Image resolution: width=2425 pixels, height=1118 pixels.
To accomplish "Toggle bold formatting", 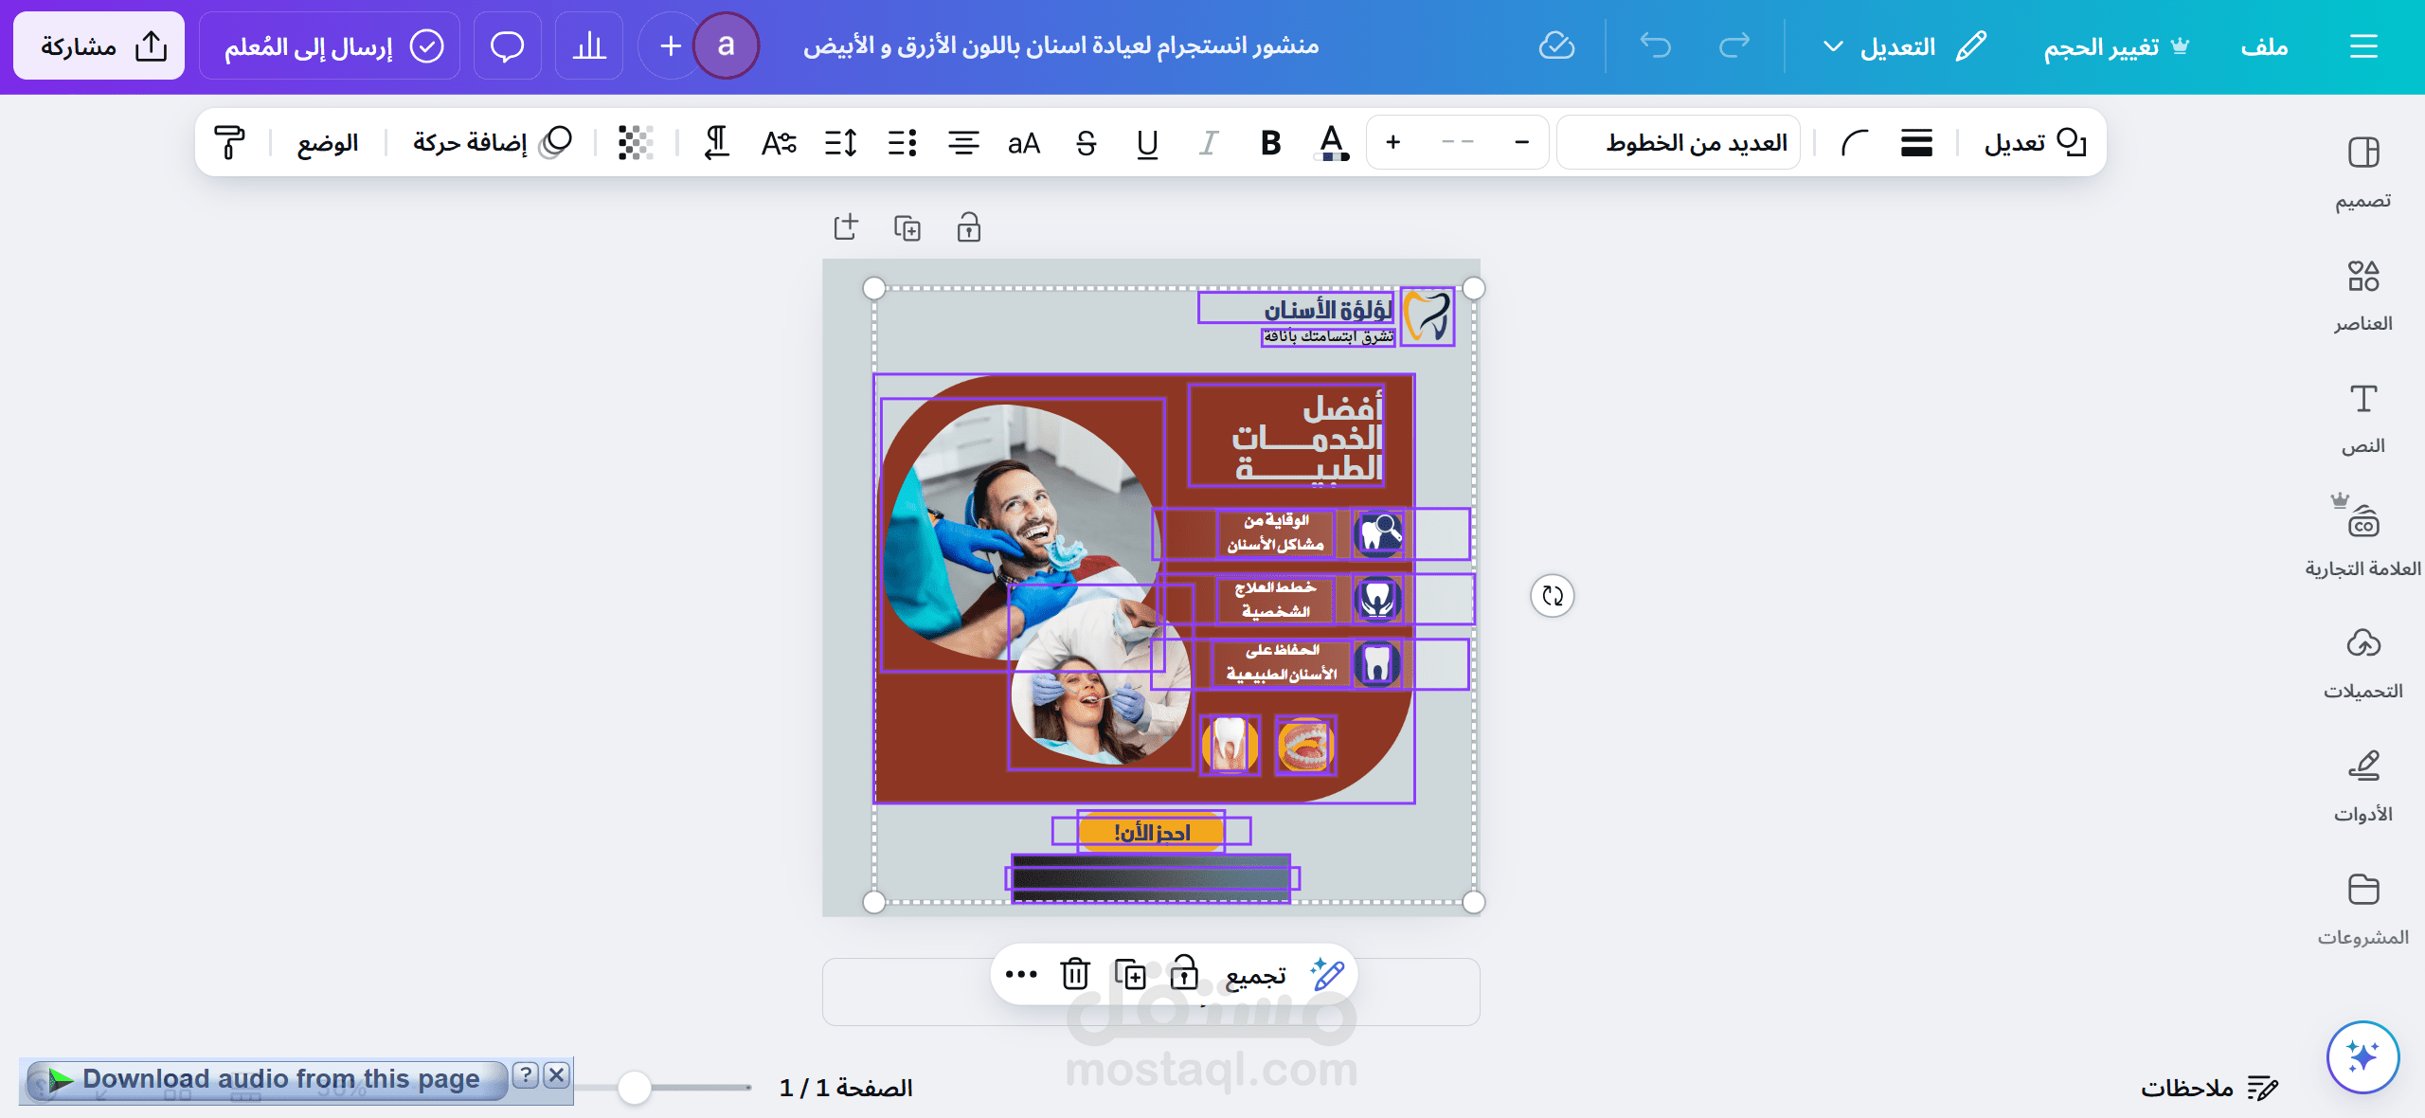I will [1270, 143].
